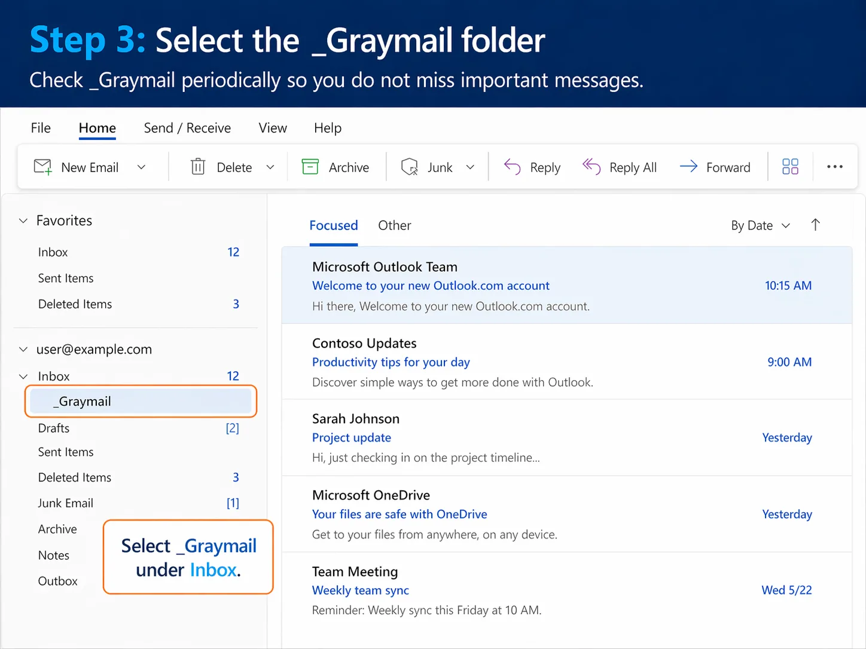Viewport: 866px width, 649px height.
Task: Open the Notes folder
Action: 54,556
